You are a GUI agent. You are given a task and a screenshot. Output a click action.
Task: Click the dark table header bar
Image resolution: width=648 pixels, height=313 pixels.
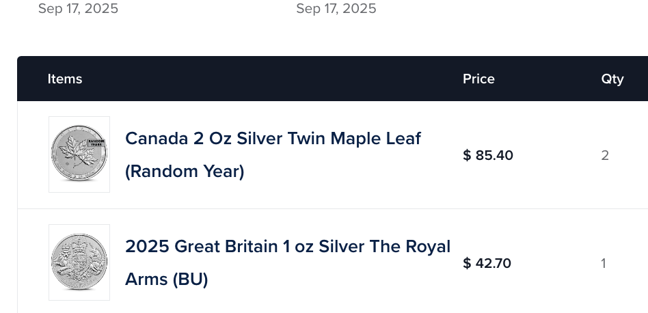click(x=333, y=79)
